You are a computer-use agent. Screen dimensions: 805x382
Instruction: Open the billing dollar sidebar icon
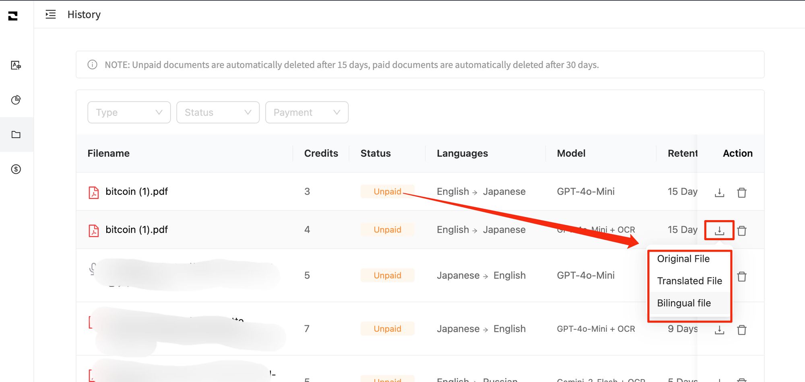click(16, 169)
